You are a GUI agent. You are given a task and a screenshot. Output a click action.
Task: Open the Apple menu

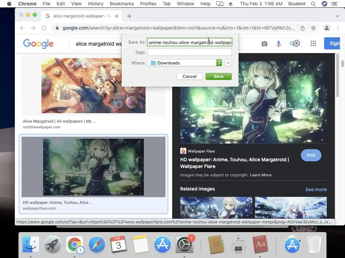(x=9, y=4)
